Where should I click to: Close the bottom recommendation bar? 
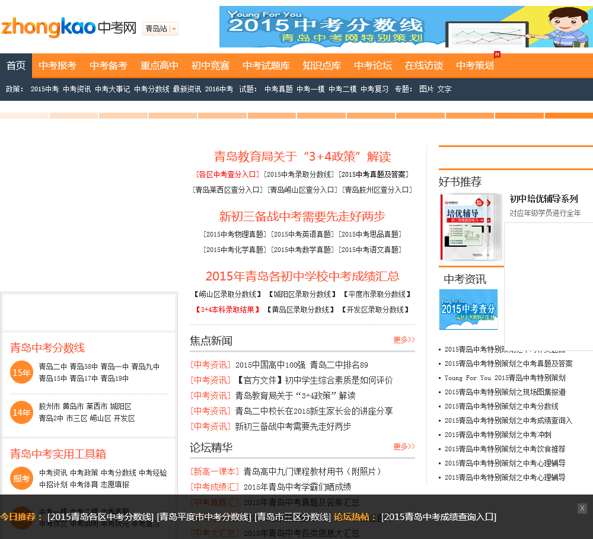(x=582, y=508)
